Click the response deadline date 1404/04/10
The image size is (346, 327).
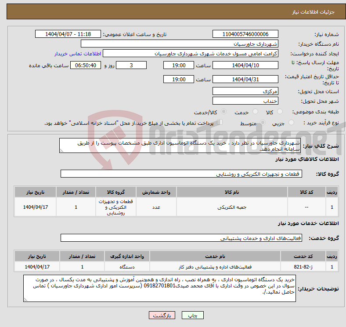[245, 65]
